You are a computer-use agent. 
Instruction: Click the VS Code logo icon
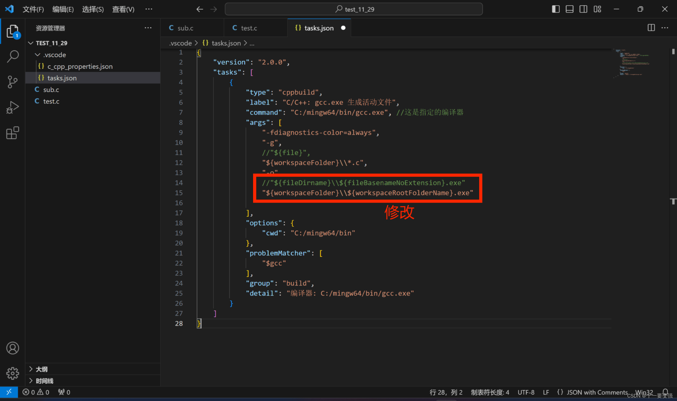(10, 9)
